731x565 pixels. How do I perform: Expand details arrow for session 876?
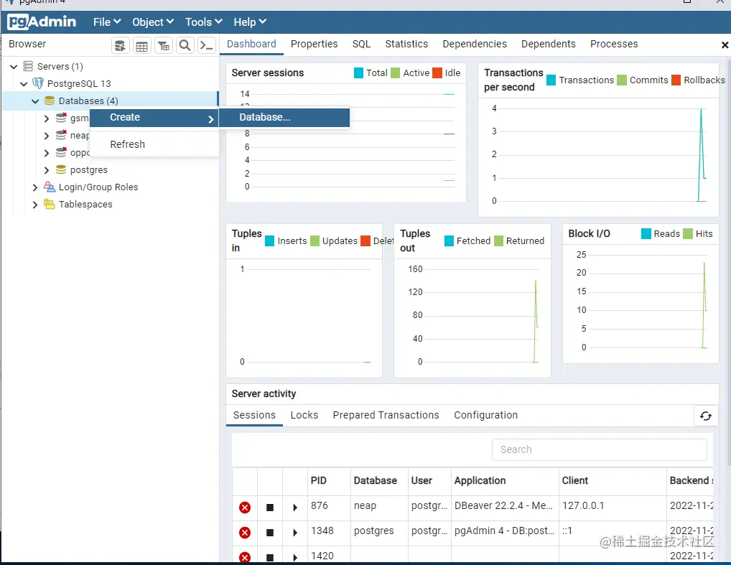[295, 507]
